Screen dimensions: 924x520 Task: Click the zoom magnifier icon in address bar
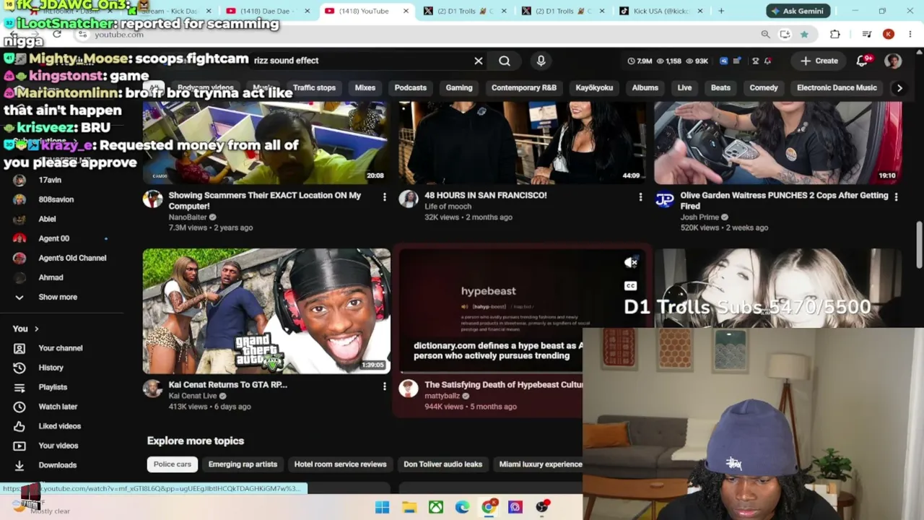(765, 34)
